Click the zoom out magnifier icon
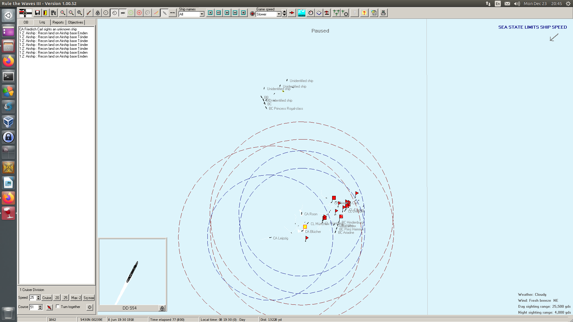Viewport: 573px width, 322px height. pyautogui.click(x=71, y=13)
